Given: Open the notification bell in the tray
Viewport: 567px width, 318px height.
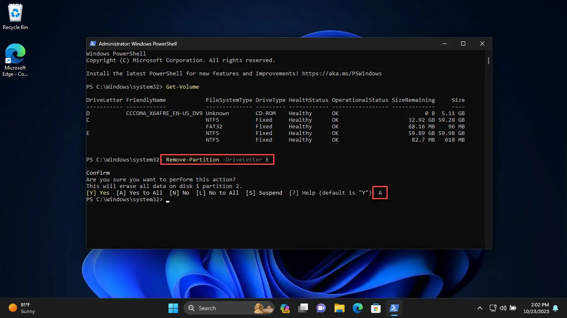Looking at the screenshot, I should click(555, 308).
